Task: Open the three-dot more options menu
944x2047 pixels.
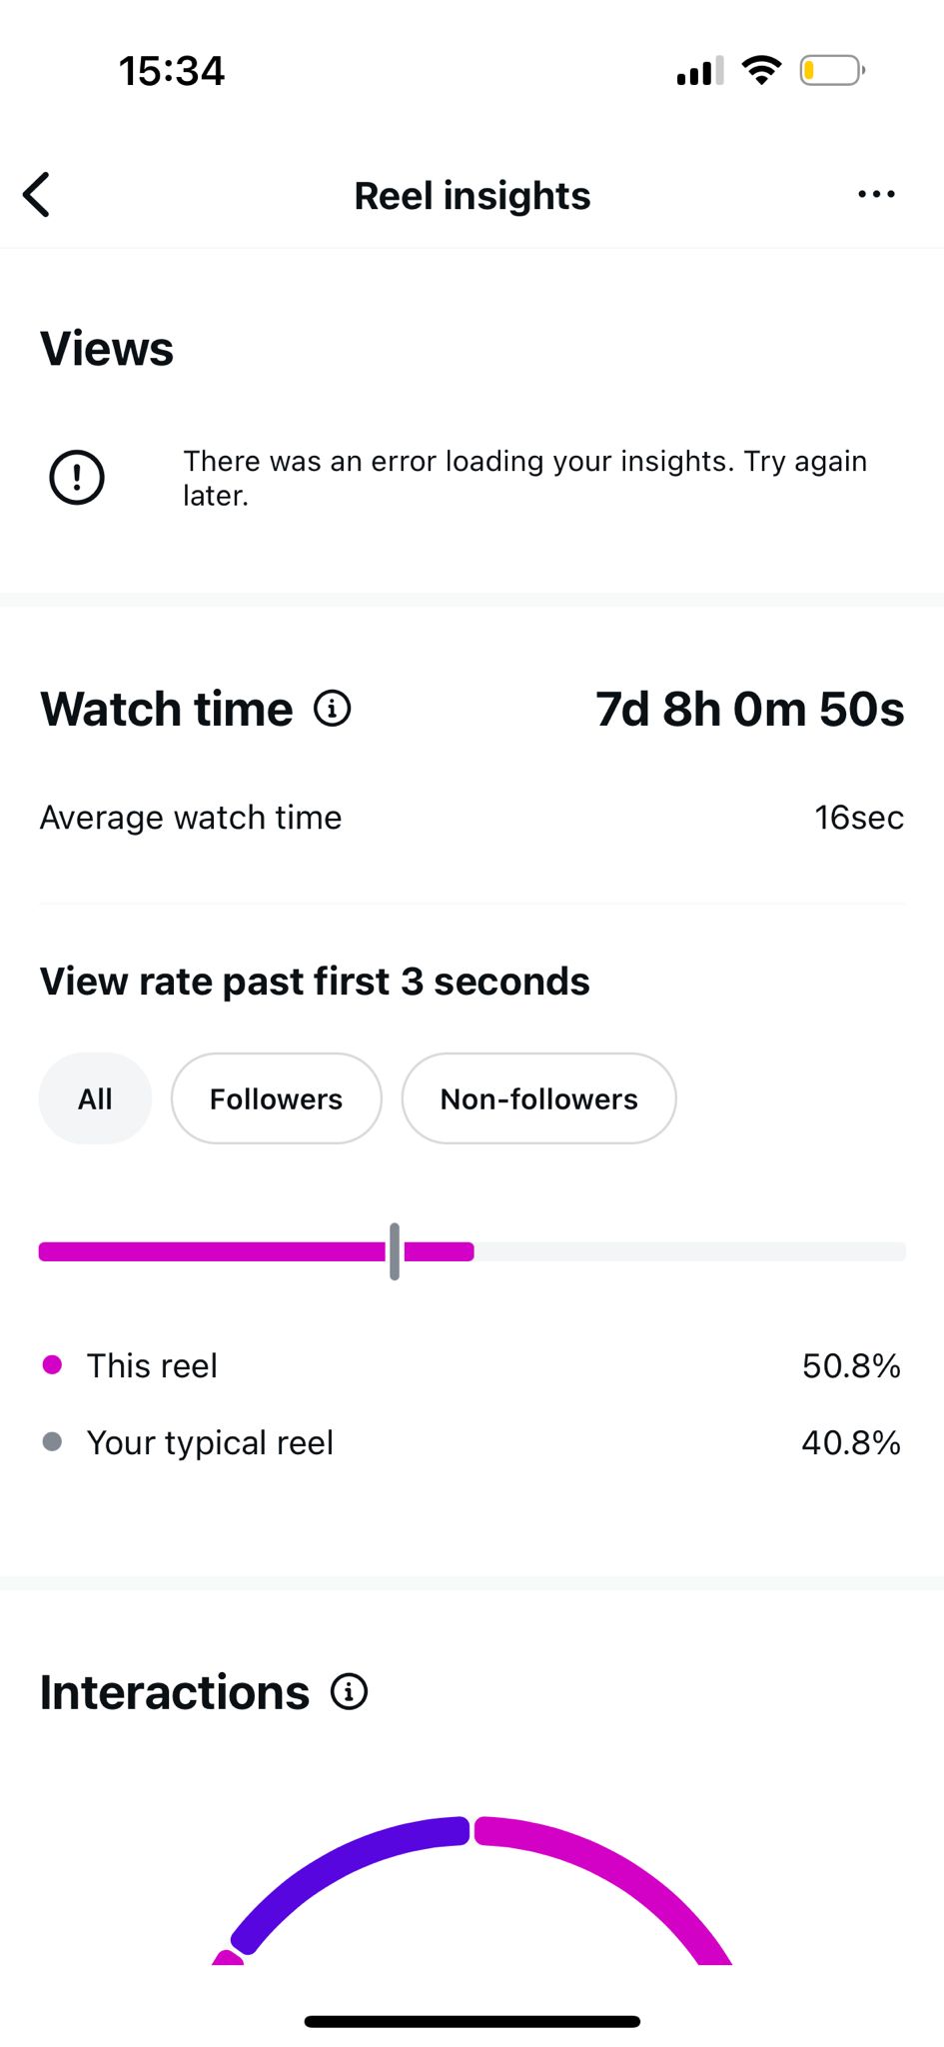Action: (x=876, y=195)
